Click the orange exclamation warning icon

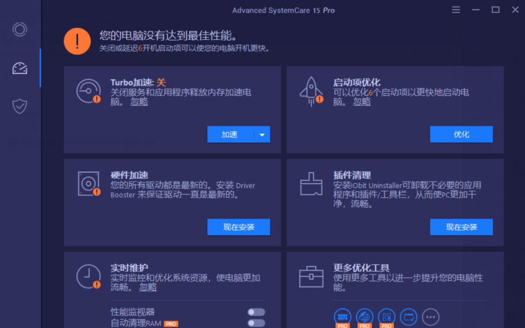(77, 41)
